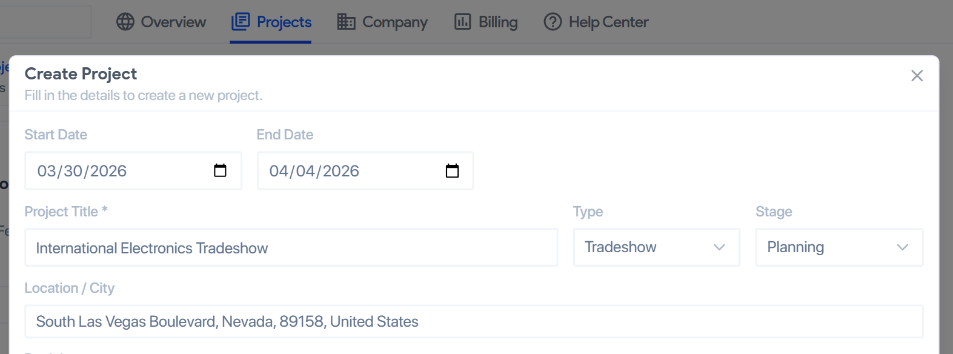Open the Start Date calendar picker
Image resolution: width=953 pixels, height=354 pixels.
tap(220, 170)
